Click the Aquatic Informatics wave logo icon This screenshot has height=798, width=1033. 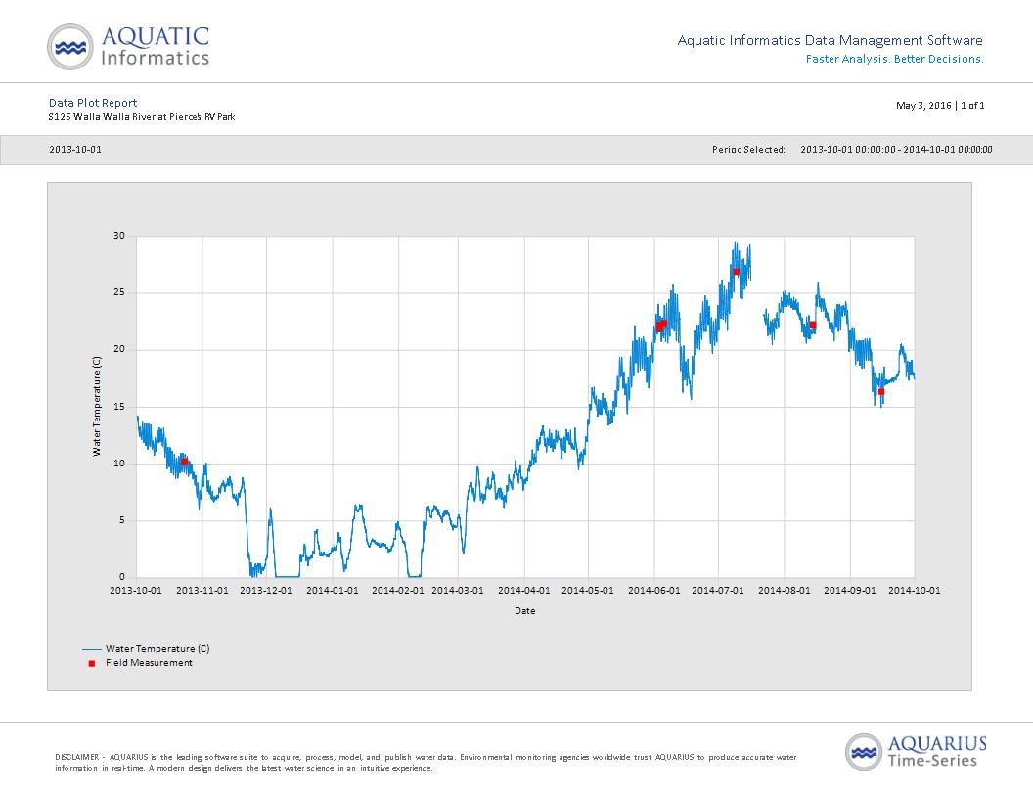[x=70, y=47]
